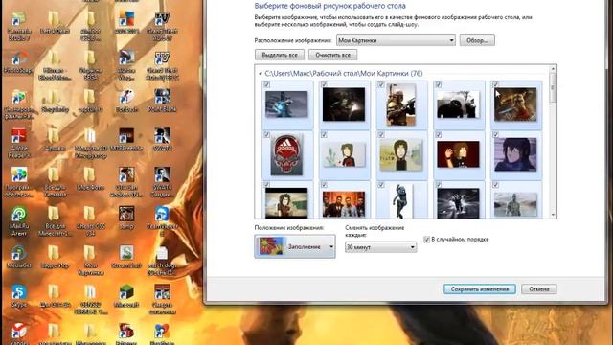Open Заполнение picture position dropdown
The width and height of the screenshot is (613, 345).
click(x=295, y=246)
